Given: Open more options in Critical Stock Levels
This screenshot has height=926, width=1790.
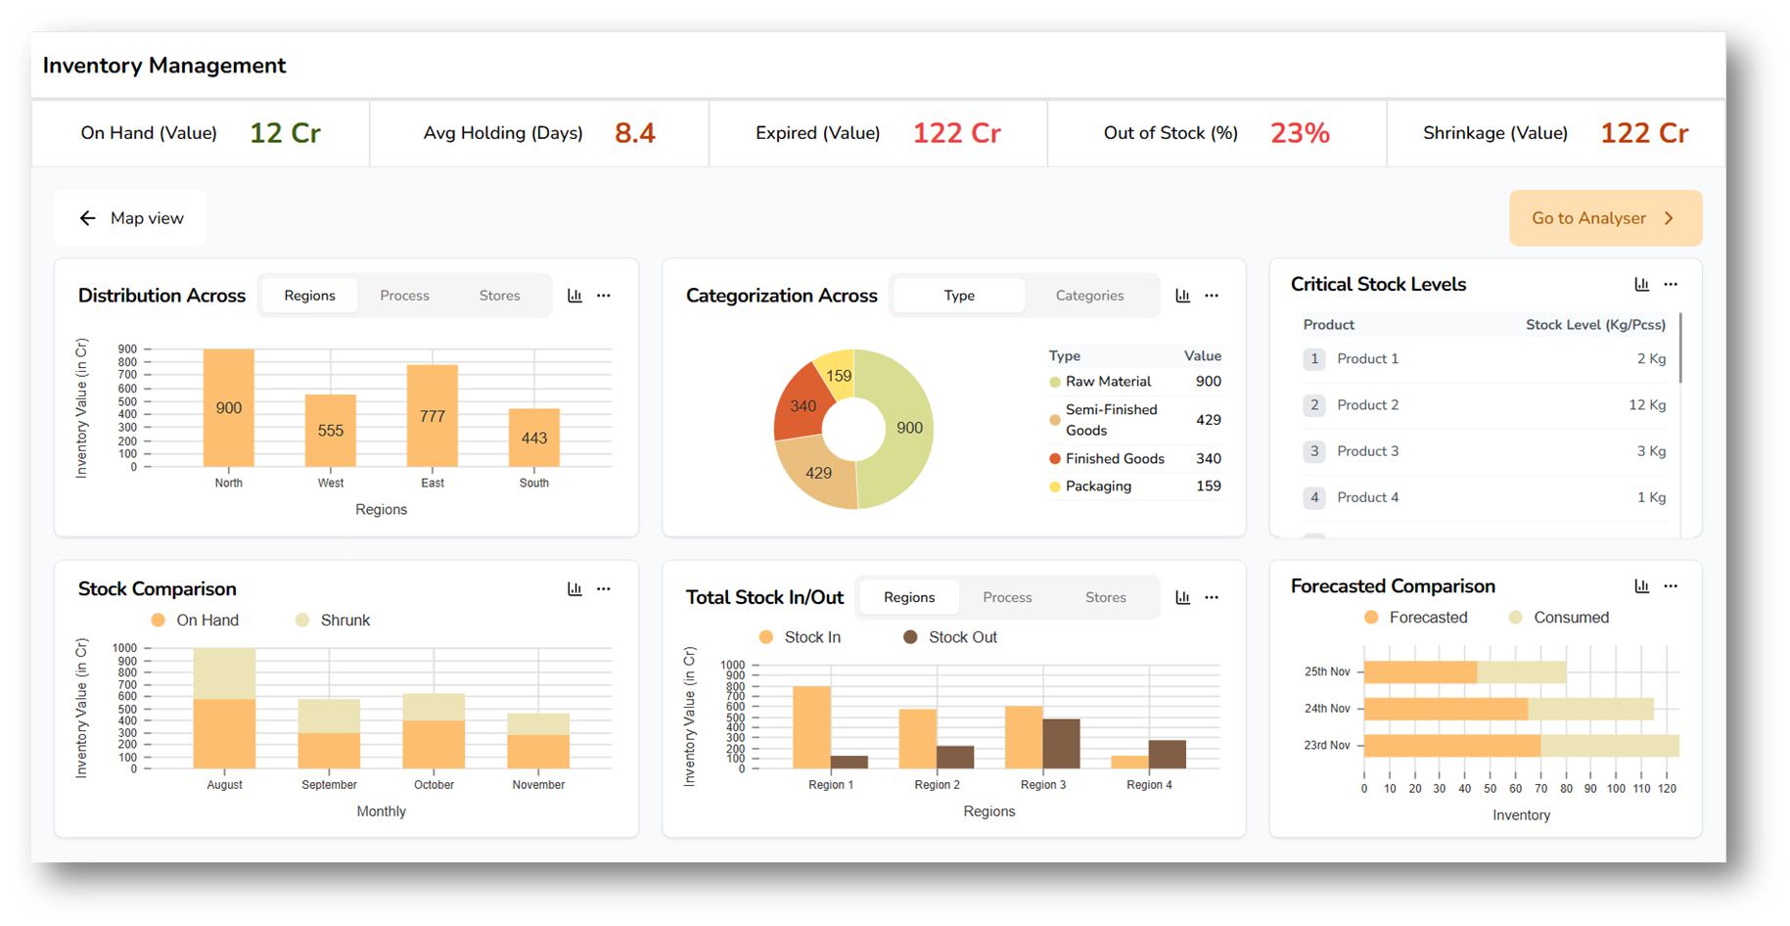Looking at the screenshot, I should 1671,285.
